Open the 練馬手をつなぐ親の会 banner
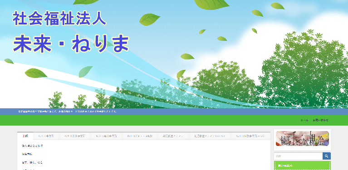This screenshot has width=348, height=170. click(302, 139)
